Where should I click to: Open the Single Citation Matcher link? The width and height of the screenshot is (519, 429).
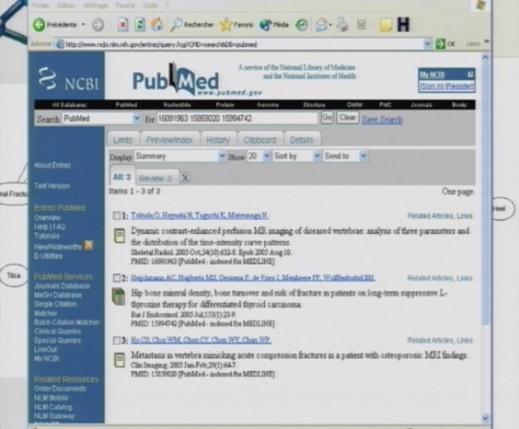click(x=56, y=309)
